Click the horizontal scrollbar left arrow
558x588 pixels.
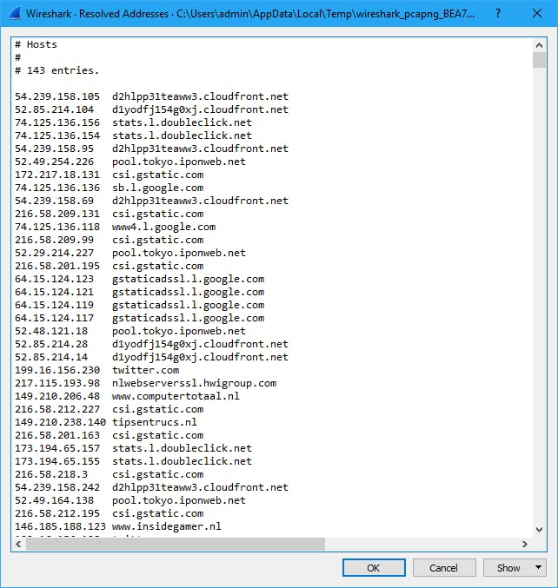pyautogui.click(x=18, y=544)
